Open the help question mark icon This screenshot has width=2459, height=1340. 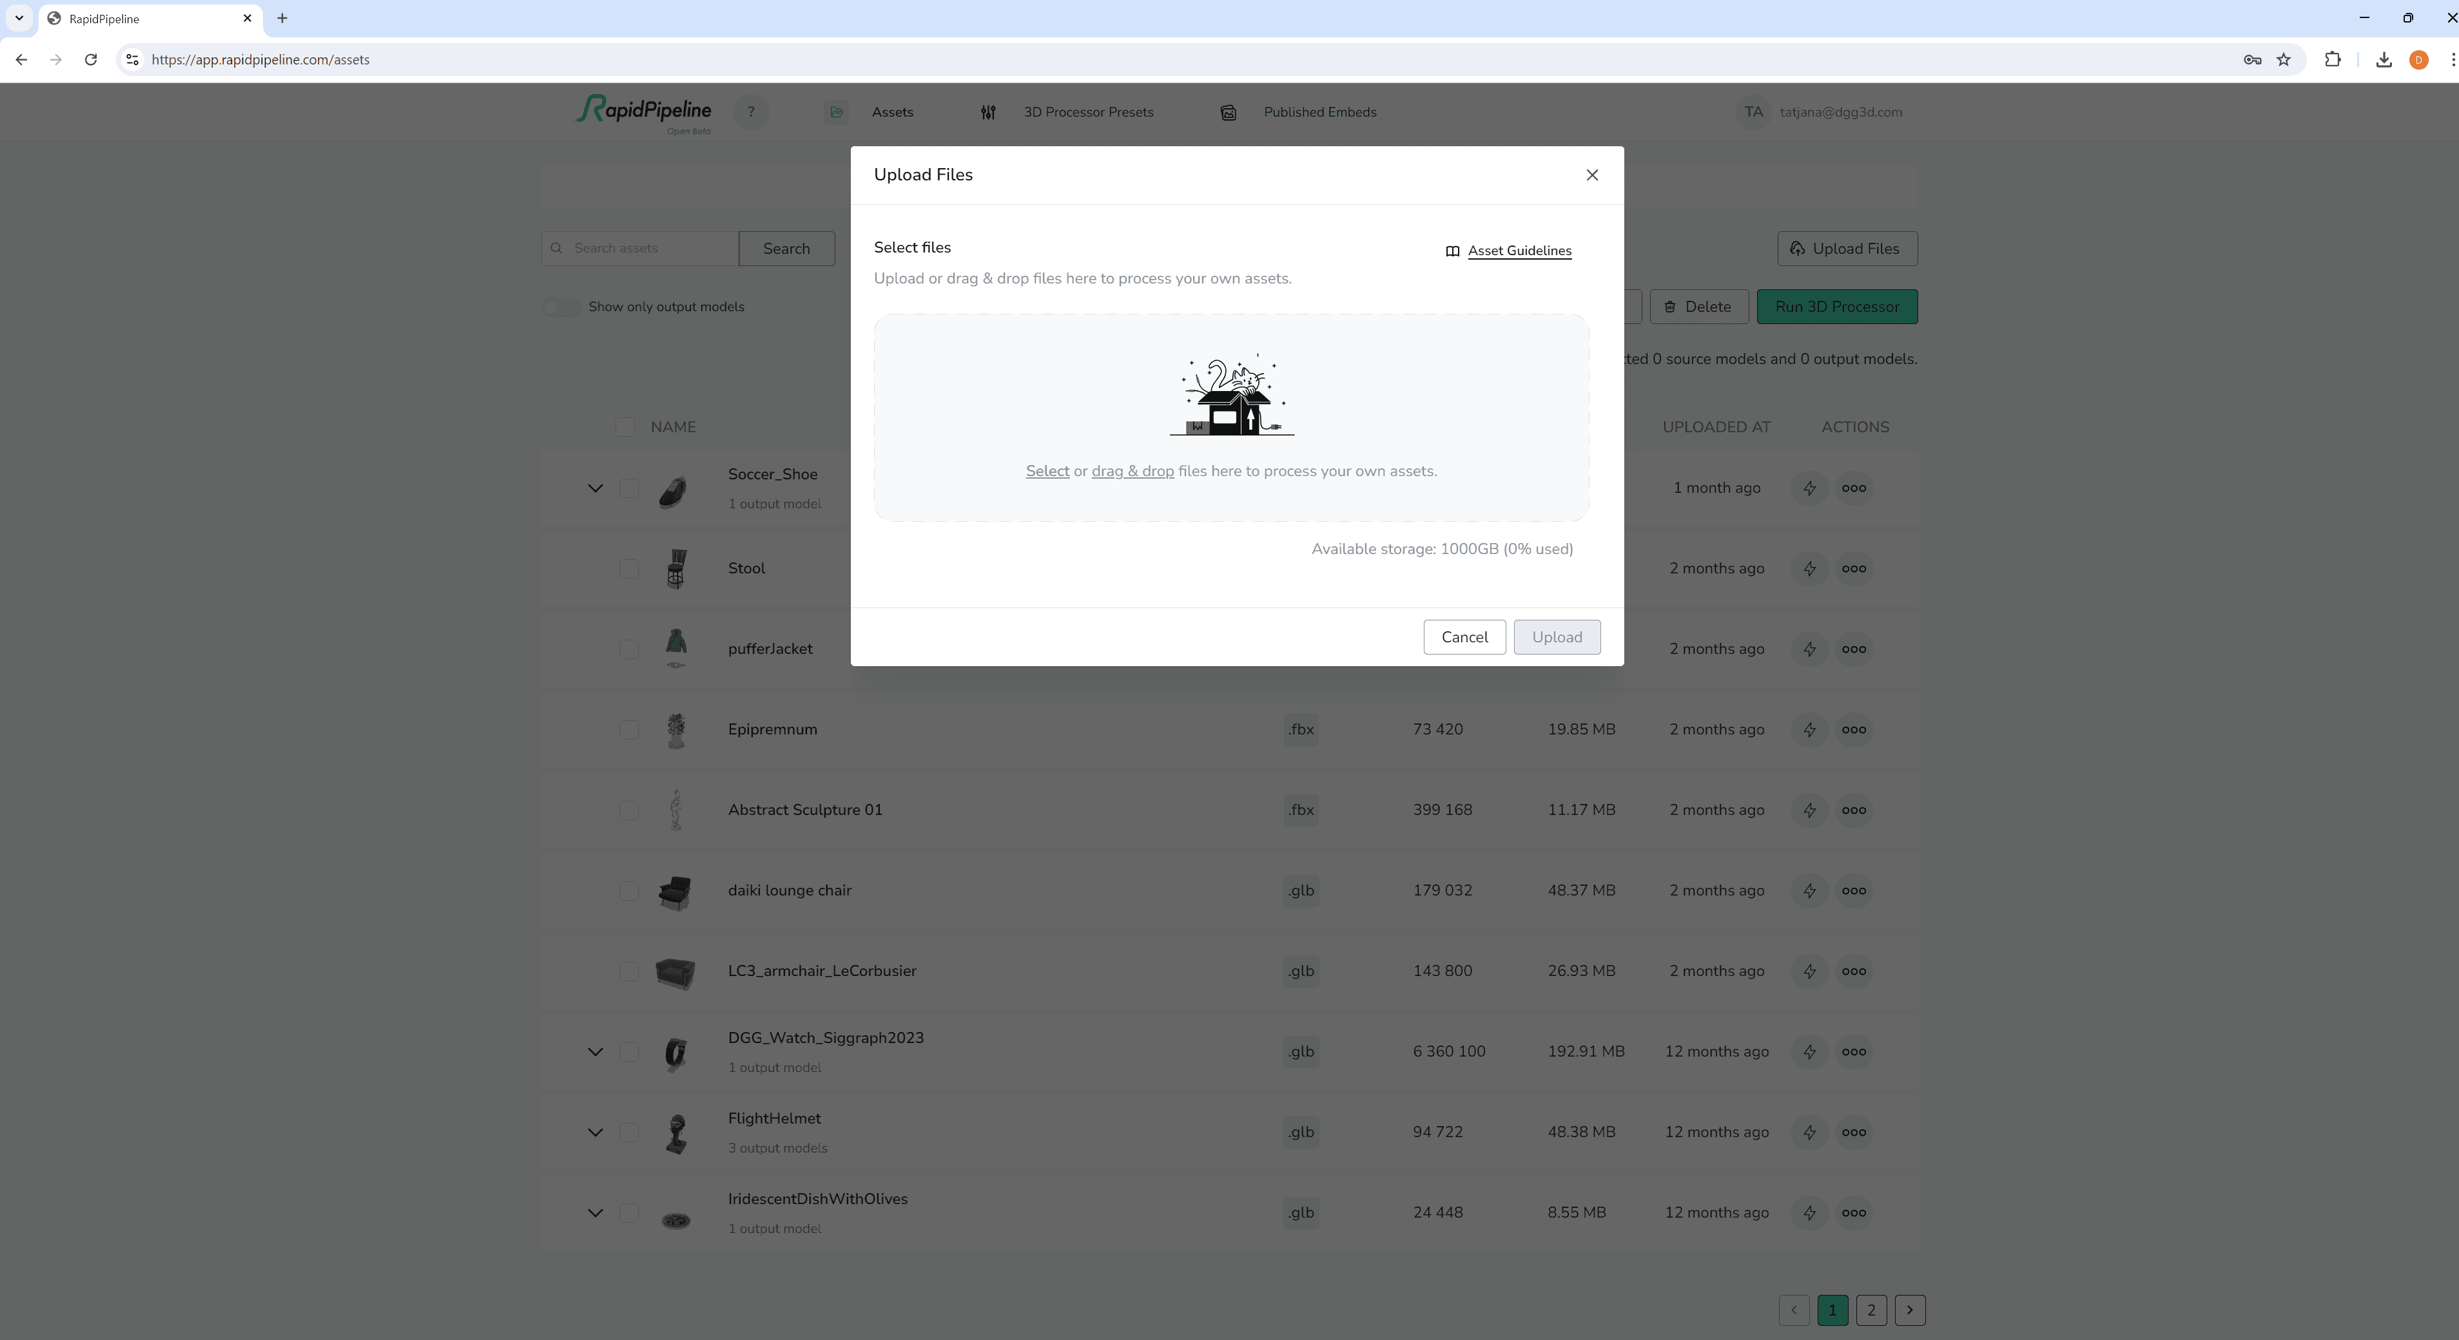(750, 111)
